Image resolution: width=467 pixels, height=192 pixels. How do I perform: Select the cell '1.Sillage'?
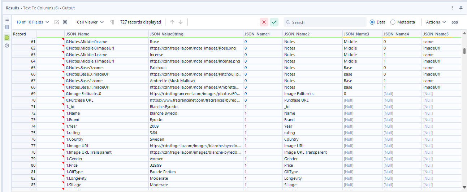click(107, 185)
